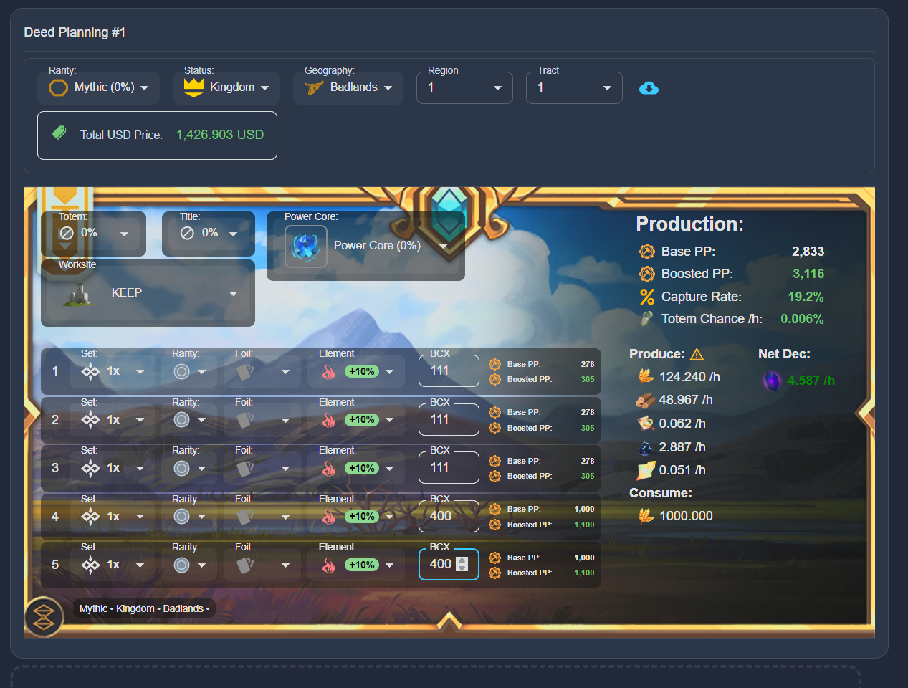Click the Base PP icon in Production
The width and height of the screenshot is (908, 688).
(x=647, y=252)
